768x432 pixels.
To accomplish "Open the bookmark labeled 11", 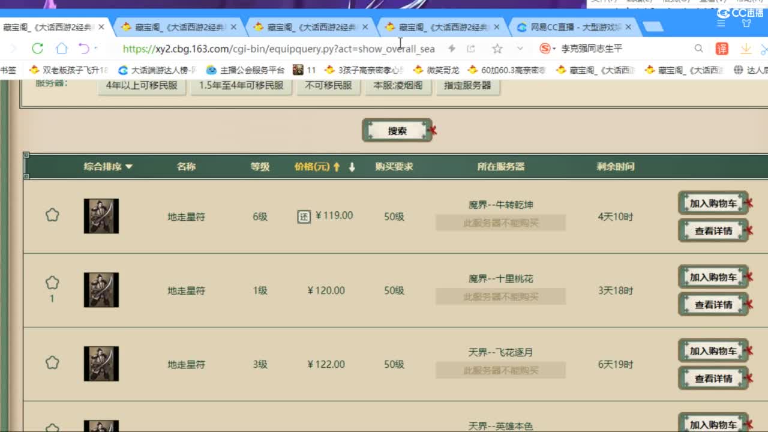I will pyautogui.click(x=304, y=70).
